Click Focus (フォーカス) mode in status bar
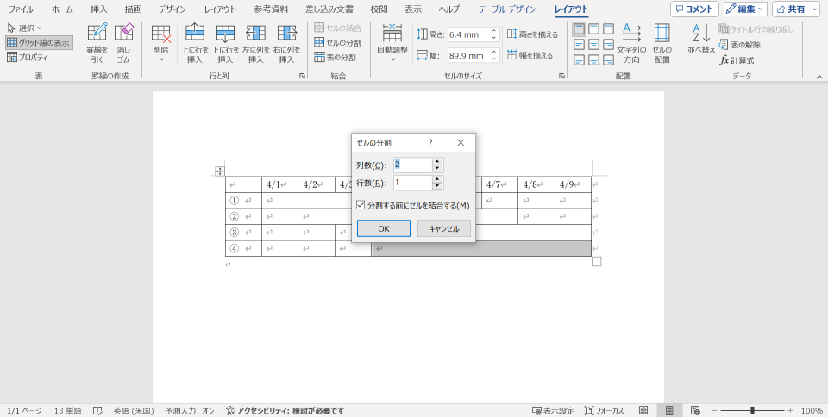The height and width of the screenshot is (417, 828). click(x=605, y=411)
